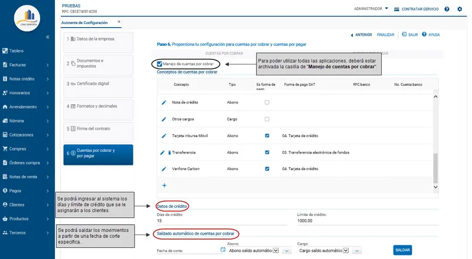Uncheck forma de pago for Verifone Carbon

[x=267, y=168]
